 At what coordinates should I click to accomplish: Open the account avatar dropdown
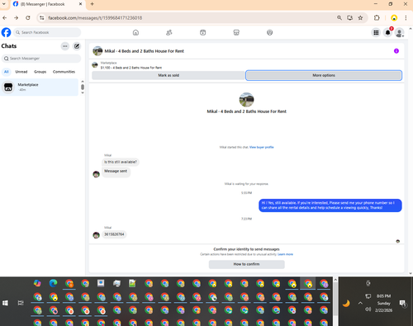pyautogui.click(x=400, y=33)
